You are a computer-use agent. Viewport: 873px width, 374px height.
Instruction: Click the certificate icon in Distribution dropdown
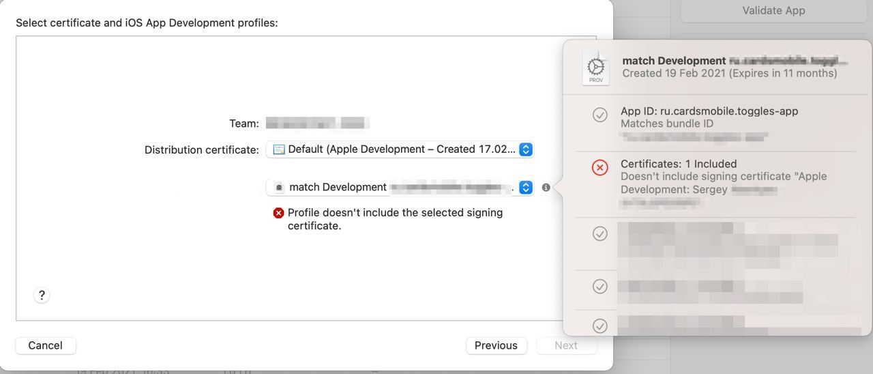(278, 149)
